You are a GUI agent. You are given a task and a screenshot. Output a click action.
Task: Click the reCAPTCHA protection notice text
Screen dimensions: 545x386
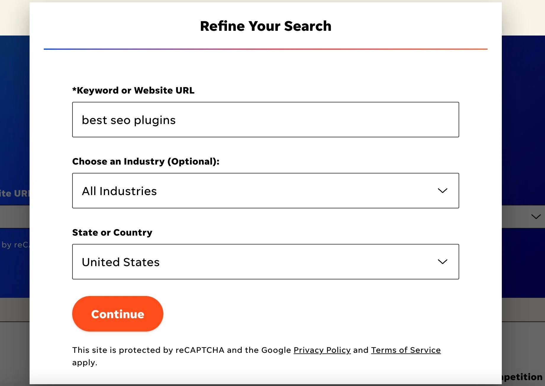coord(182,350)
